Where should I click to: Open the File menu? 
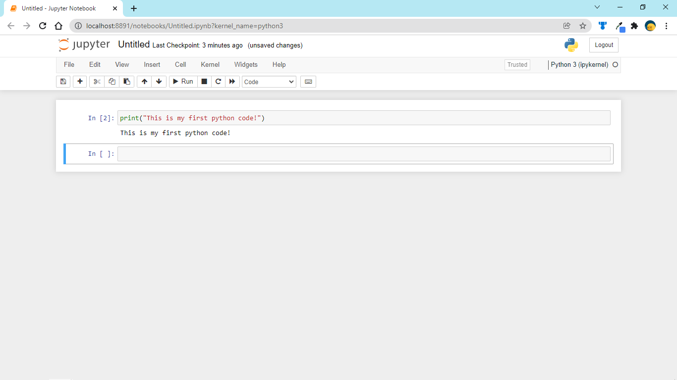(x=69, y=65)
